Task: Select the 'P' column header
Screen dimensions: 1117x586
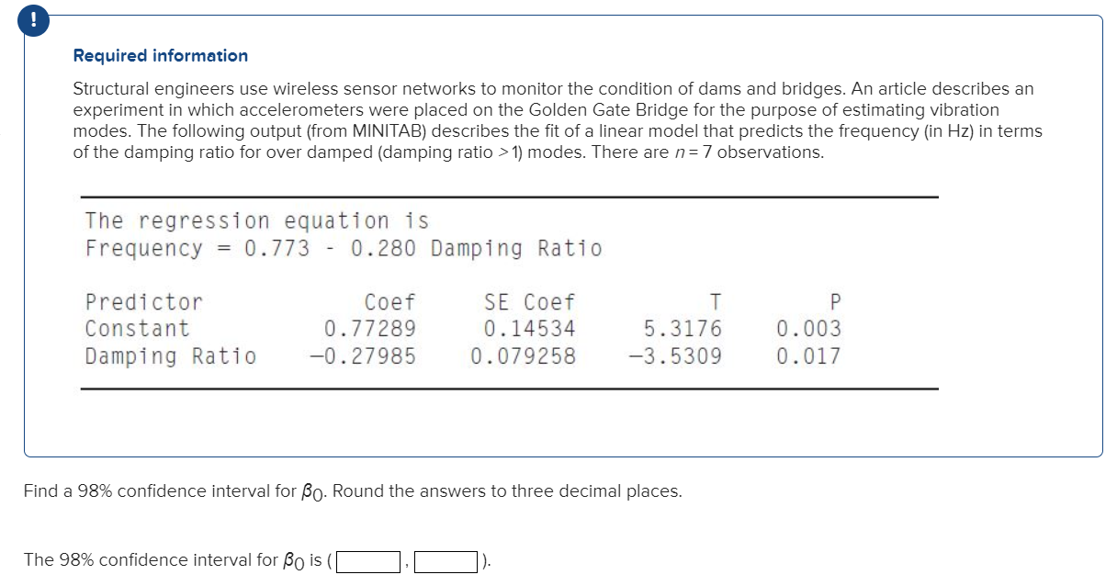Action: [x=833, y=301]
